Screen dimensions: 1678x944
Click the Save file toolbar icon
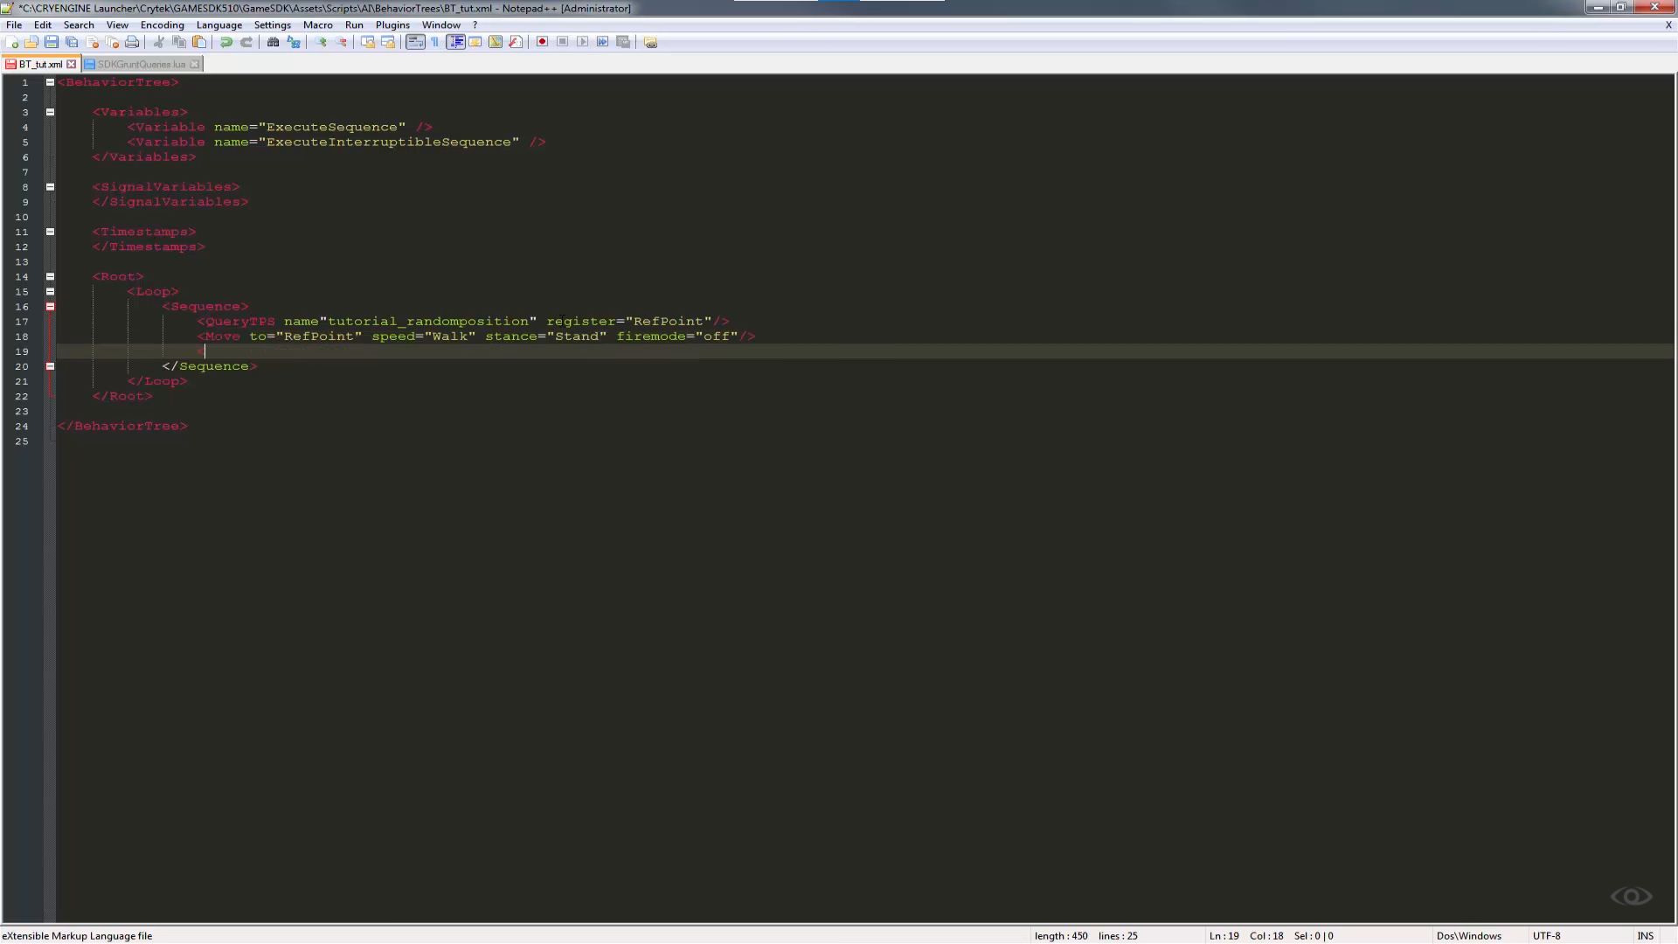click(52, 42)
